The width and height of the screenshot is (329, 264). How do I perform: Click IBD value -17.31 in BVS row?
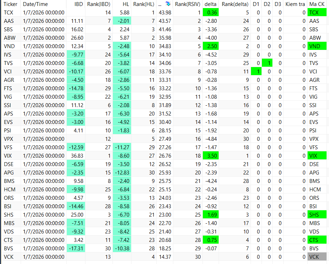[76, 249]
